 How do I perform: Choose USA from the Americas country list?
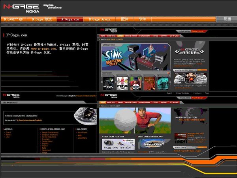7,137
